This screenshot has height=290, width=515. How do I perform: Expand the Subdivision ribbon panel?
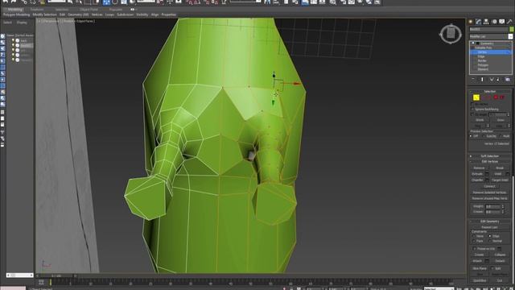click(126, 14)
